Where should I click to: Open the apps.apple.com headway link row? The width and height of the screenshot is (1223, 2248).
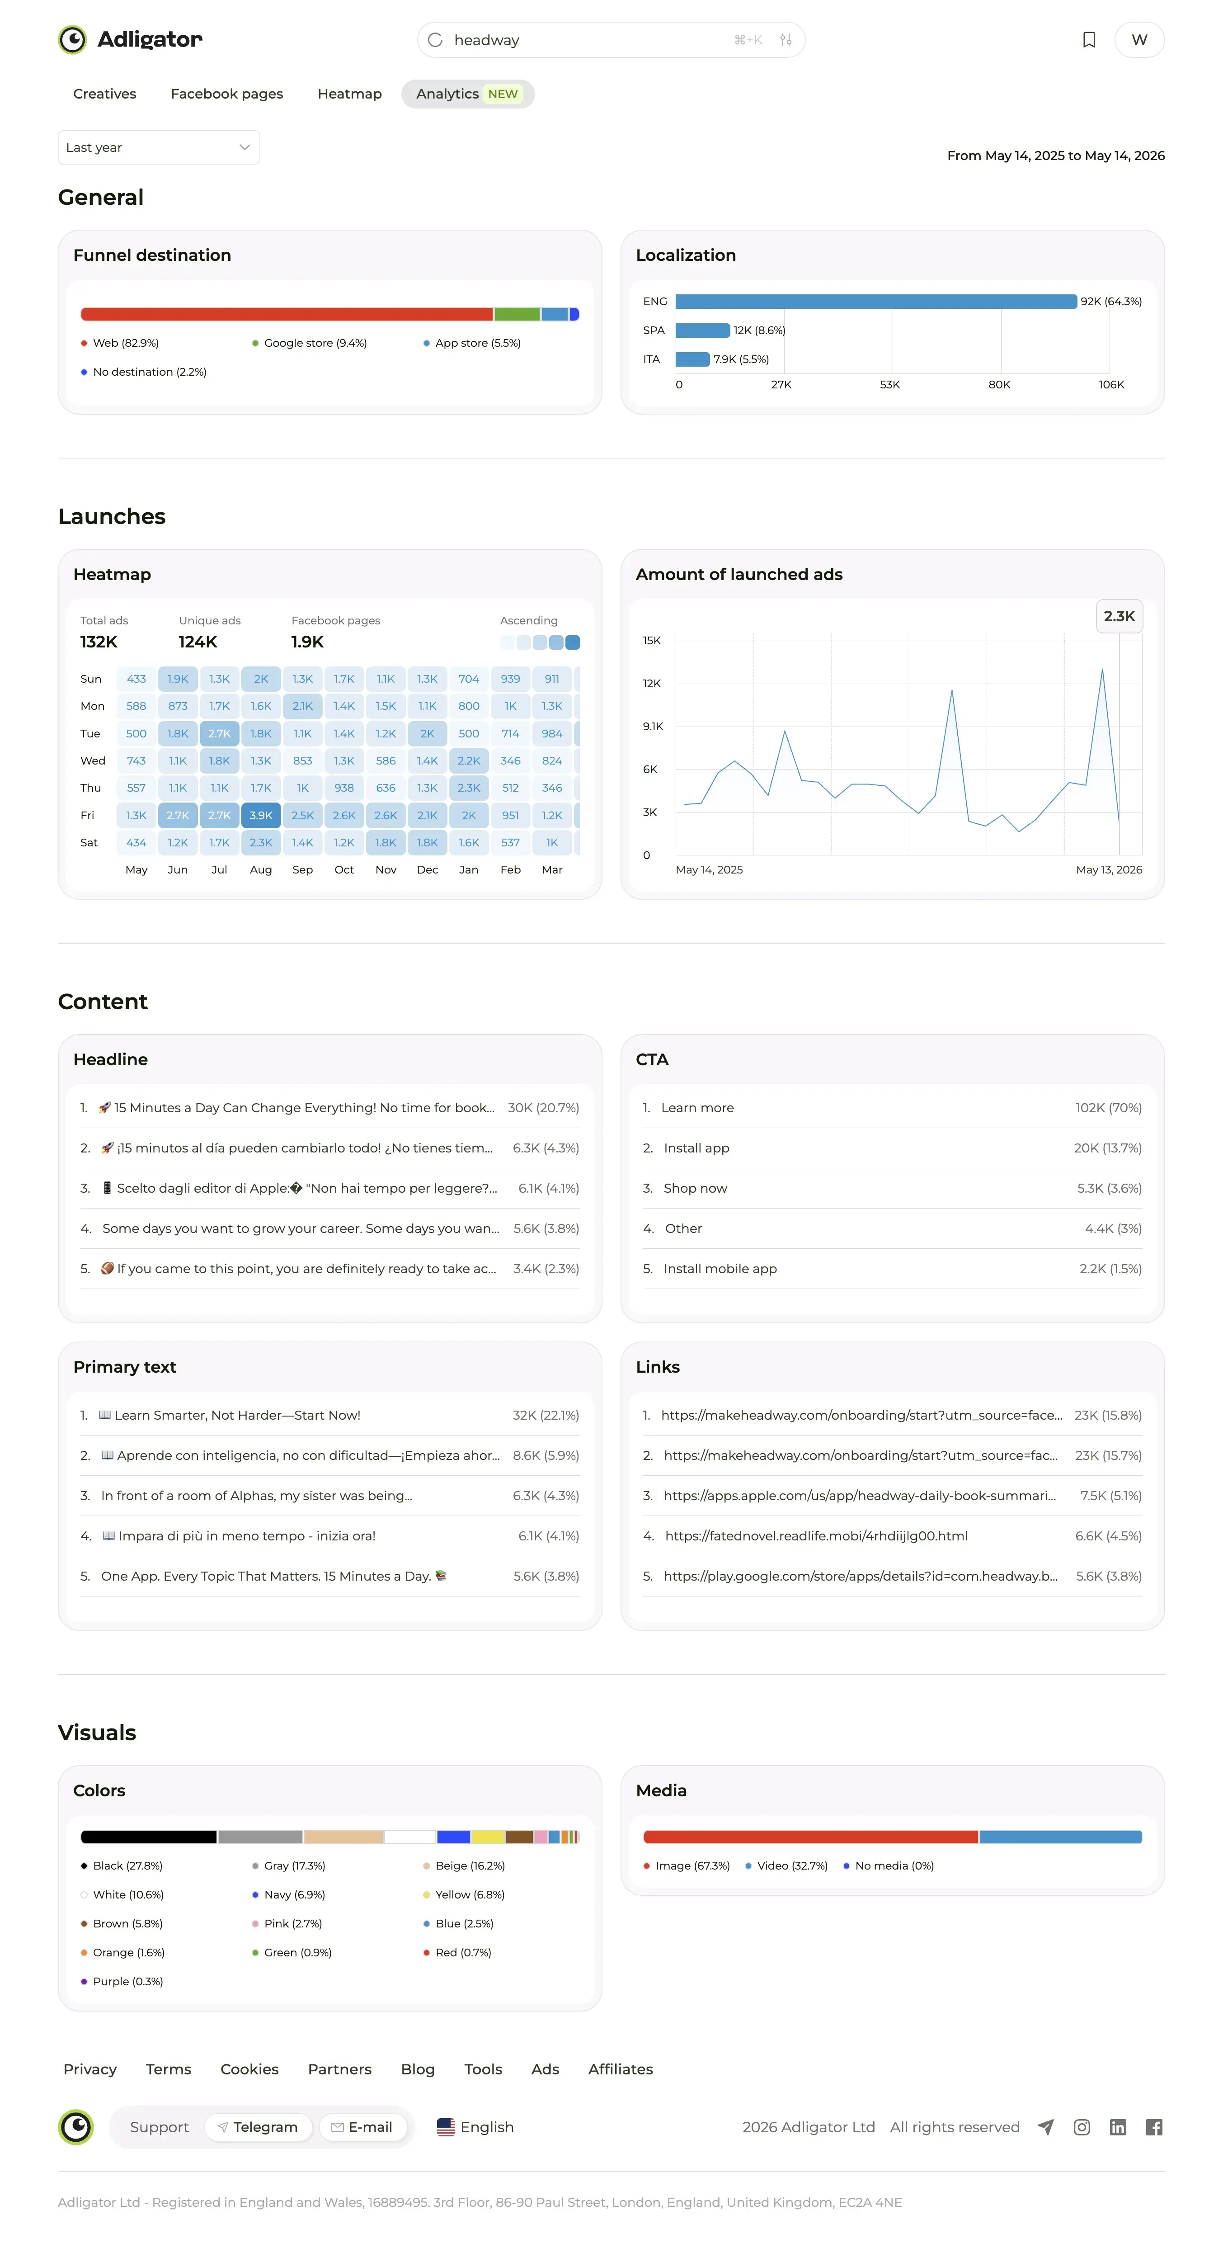click(x=892, y=1495)
